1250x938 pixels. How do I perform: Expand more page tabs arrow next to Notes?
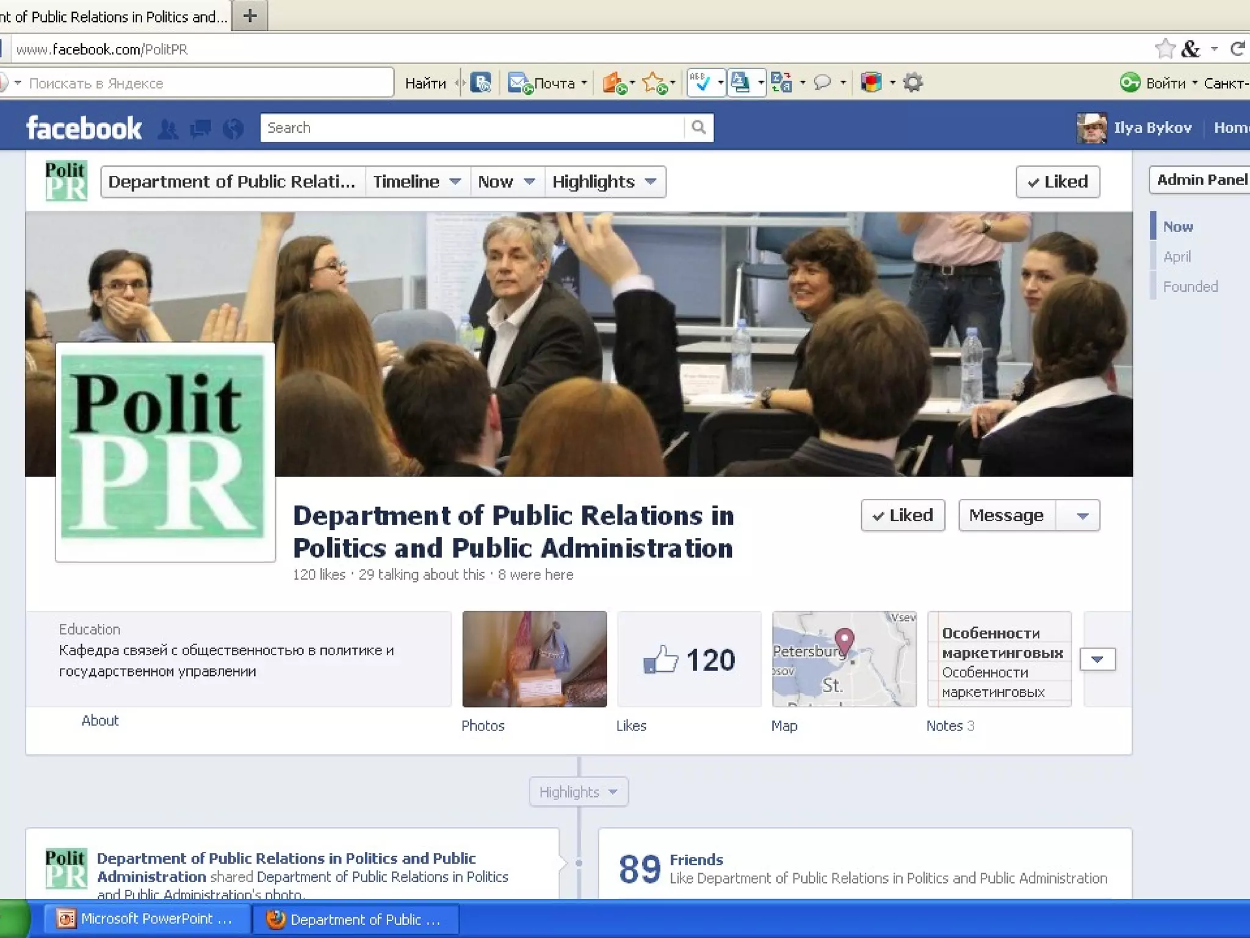1097,660
